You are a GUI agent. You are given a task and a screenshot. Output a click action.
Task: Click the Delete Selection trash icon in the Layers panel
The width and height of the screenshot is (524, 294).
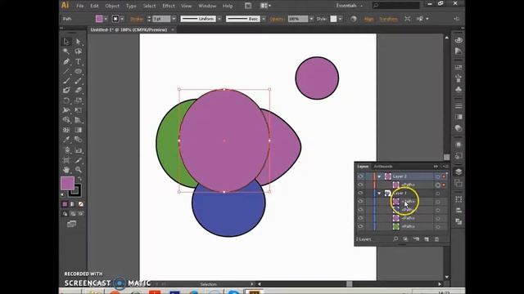(x=436, y=239)
